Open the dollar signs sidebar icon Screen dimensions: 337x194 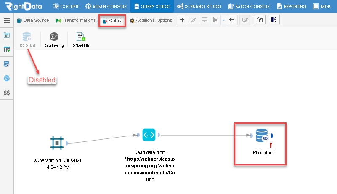[x=7, y=93]
